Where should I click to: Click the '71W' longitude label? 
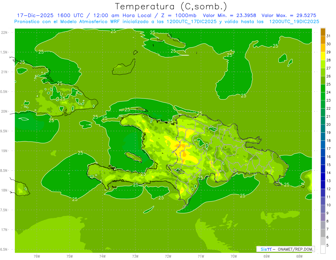[201, 256]
